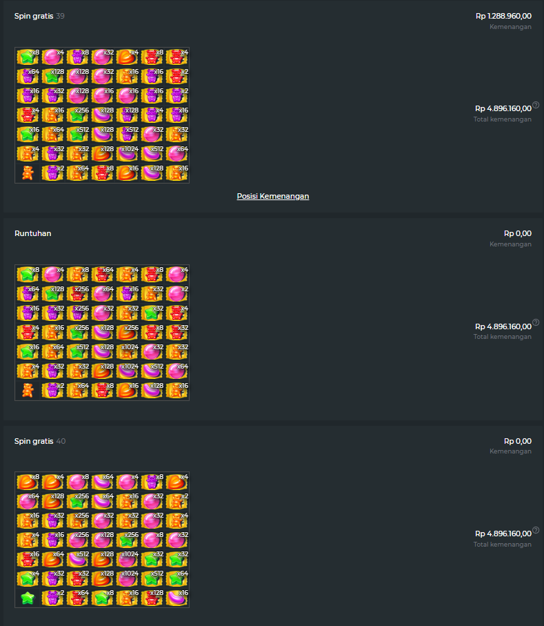Click the Runtuhan section heading
544x626 pixels.
click(x=32, y=233)
